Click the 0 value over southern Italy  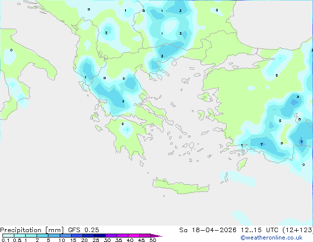[x=11, y=50]
